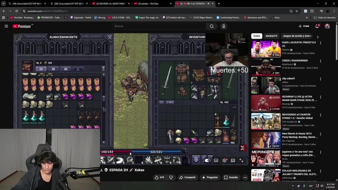Open Chrome three-dot menu
Screen dimensions: 338x190
tap(334, 11)
